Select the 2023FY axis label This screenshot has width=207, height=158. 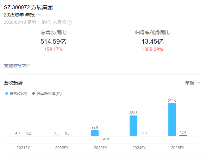pos(100,148)
